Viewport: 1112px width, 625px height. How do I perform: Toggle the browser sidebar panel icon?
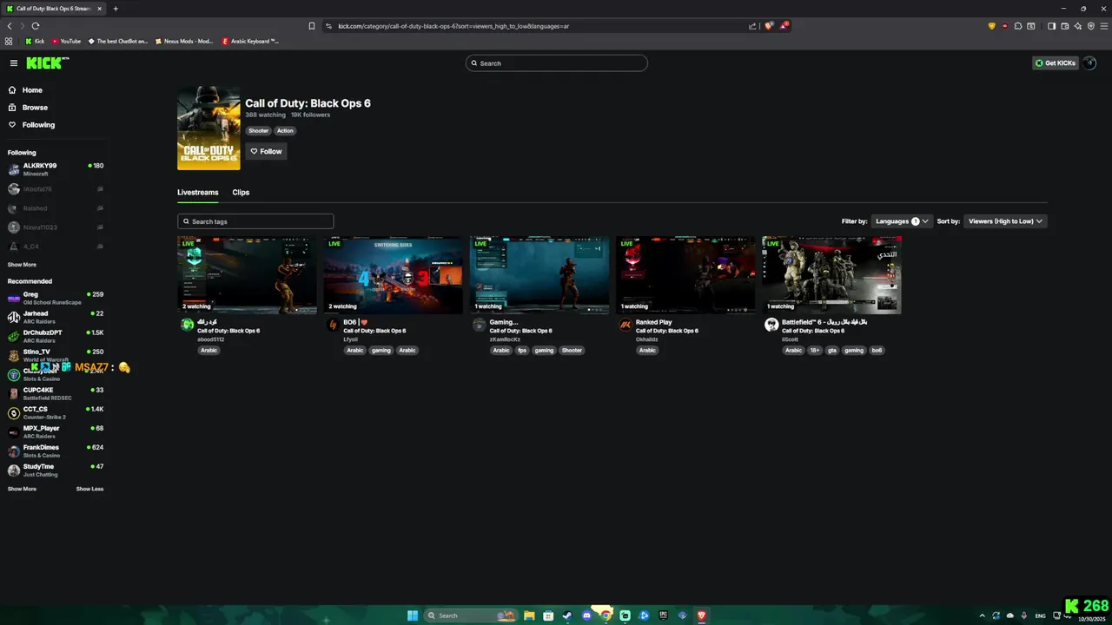point(1051,26)
